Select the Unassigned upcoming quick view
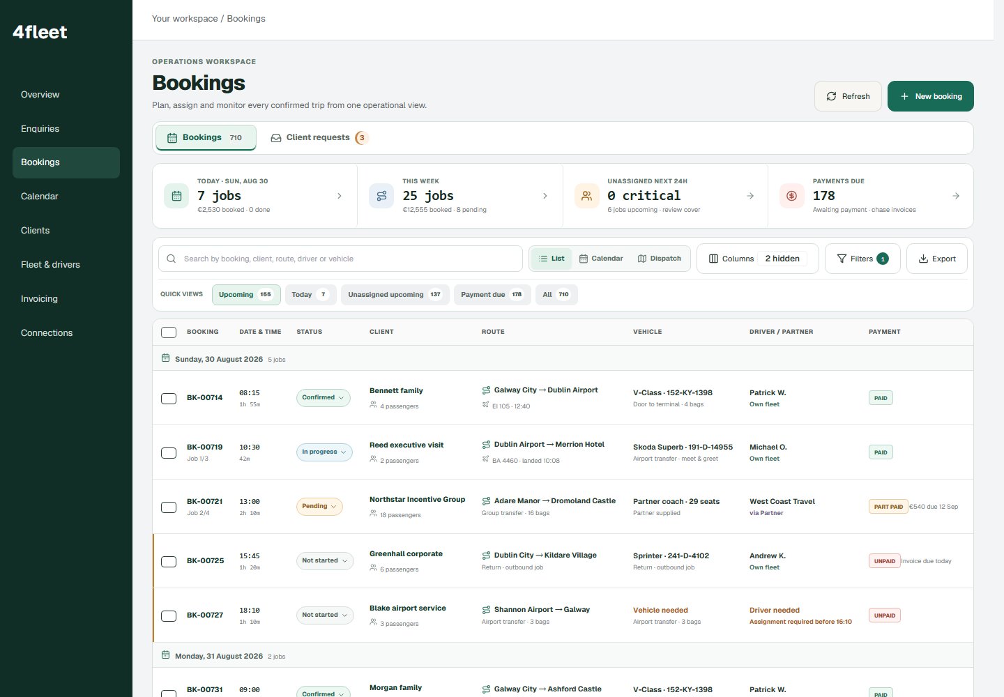The width and height of the screenshot is (1004, 697). click(395, 295)
